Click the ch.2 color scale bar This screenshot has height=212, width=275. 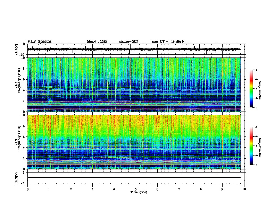coord(251,146)
